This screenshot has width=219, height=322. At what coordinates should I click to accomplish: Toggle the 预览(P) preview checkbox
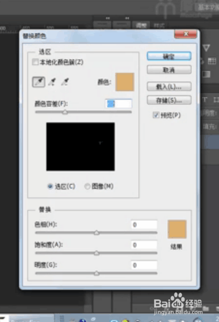tap(155, 115)
